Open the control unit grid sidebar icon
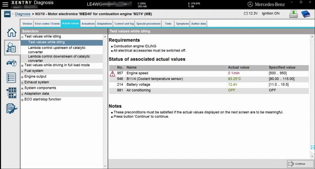The width and height of the screenshot is (315, 169). tap(12, 93)
